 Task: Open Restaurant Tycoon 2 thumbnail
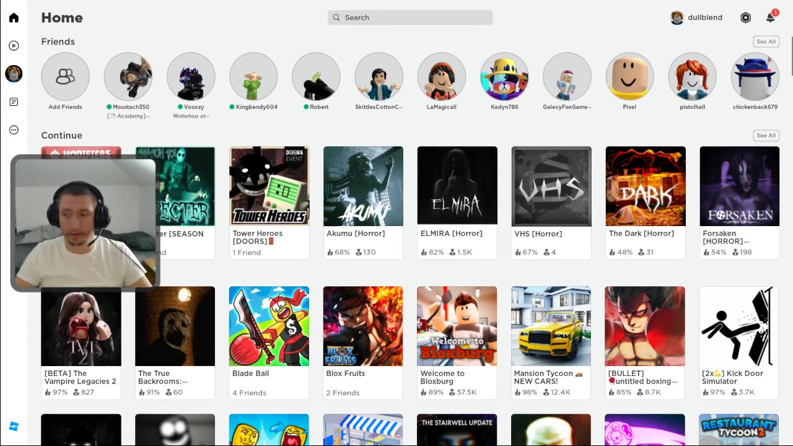pyautogui.click(x=739, y=430)
